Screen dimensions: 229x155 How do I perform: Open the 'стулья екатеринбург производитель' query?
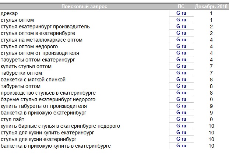pos(45,27)
